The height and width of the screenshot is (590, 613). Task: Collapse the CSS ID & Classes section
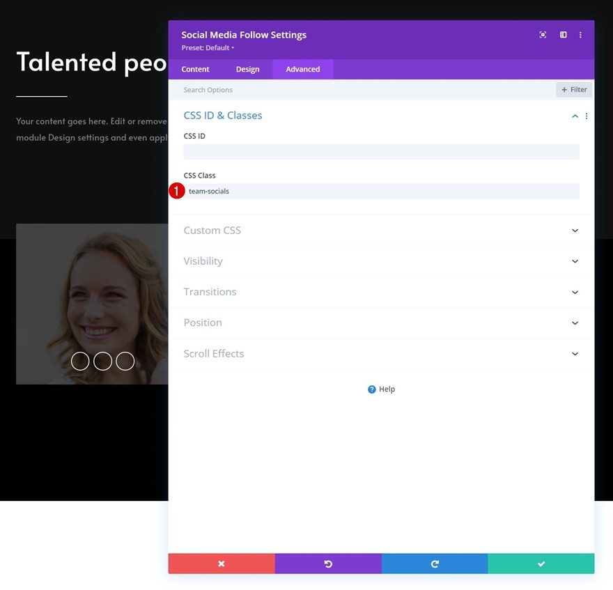(574, 116)
